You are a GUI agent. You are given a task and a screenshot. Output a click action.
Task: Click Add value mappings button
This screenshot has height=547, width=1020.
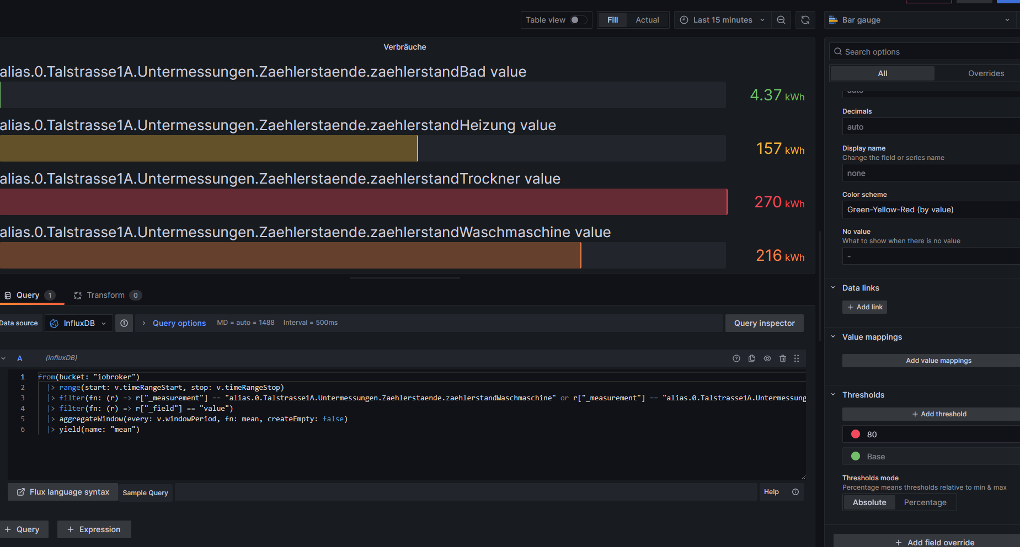[x=931, y=361]
